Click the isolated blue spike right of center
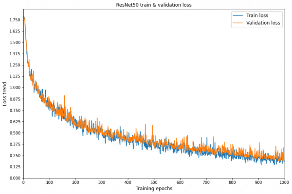 (206, 138)
